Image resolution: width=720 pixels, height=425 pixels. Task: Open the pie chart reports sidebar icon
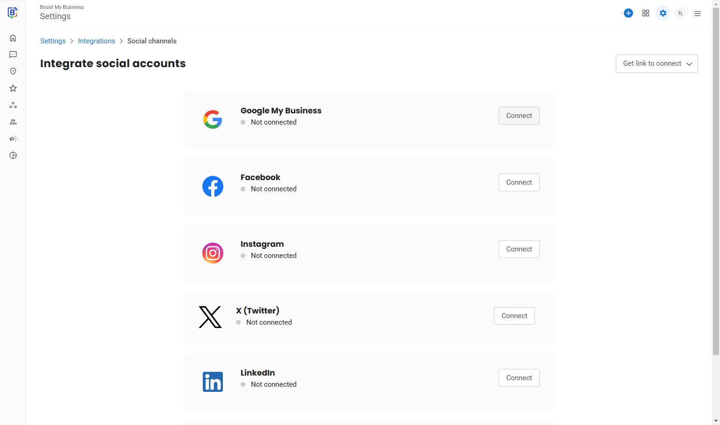[13, 155]
